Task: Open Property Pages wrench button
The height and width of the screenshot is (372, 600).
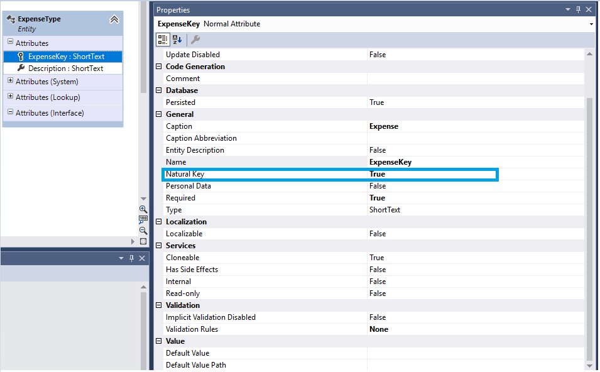Action: (195, 40)
